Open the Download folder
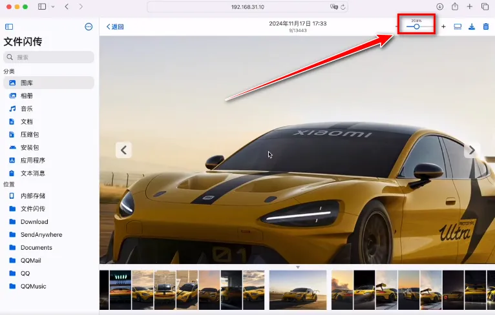The image size is (495, 315). (x=34, y=221)
